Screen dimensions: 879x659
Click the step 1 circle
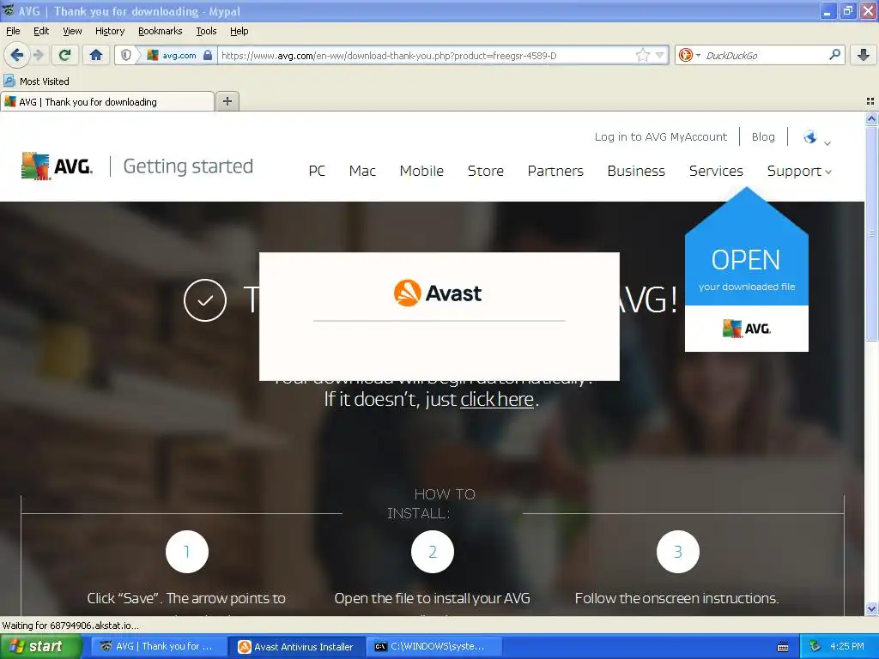186,552
